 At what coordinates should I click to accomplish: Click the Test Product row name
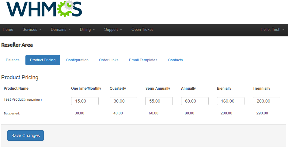14,99
